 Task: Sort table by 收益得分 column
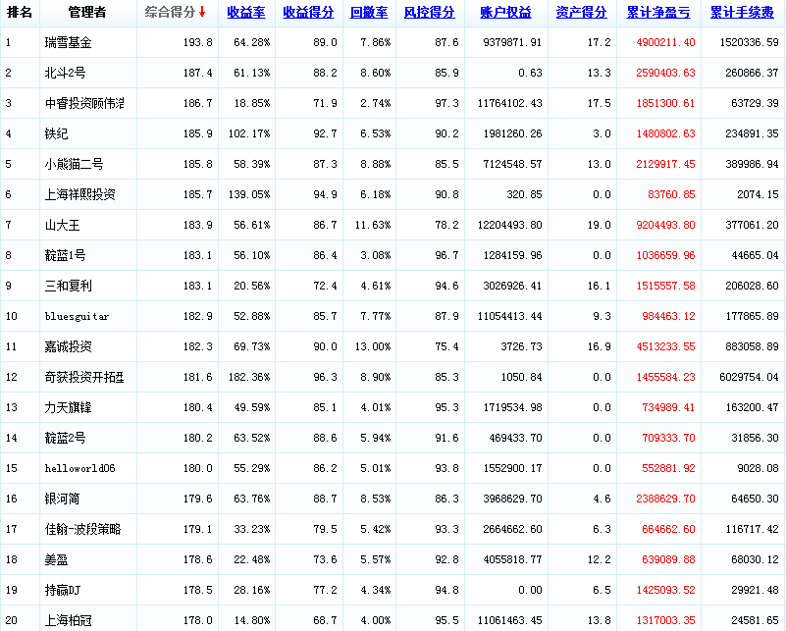(x=308, y=12)
